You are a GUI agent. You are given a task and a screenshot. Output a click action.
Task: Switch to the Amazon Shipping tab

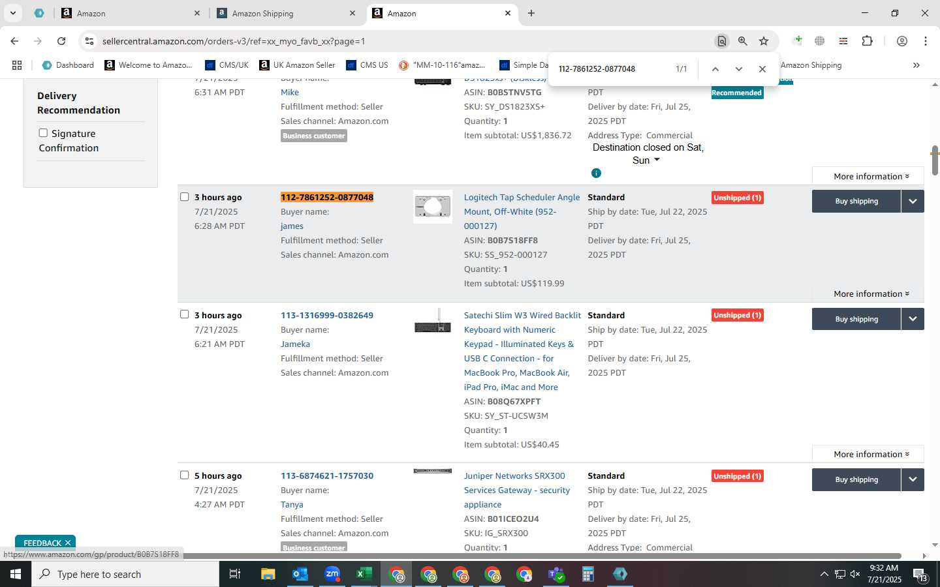point(286,13)
